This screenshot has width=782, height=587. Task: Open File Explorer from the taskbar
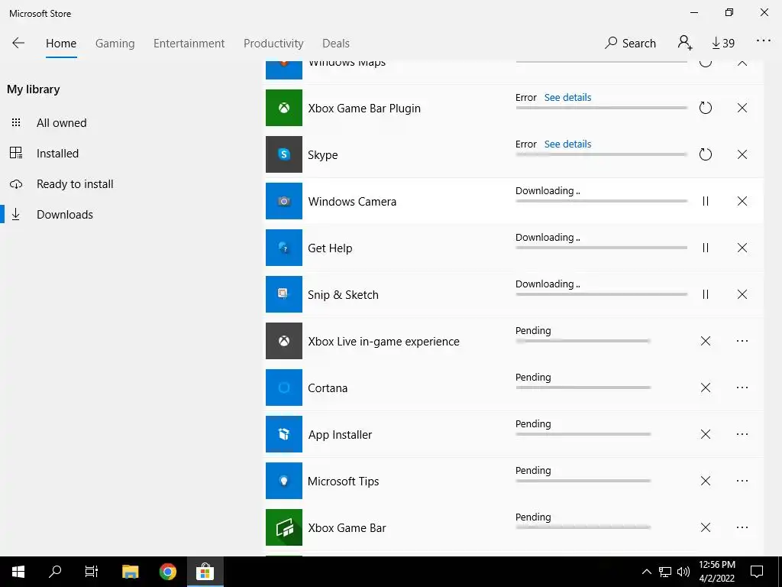tap(130, 572)
